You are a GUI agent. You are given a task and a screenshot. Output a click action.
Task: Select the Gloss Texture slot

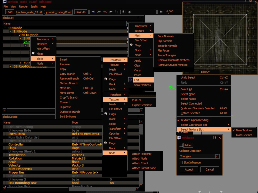[244, 135]
